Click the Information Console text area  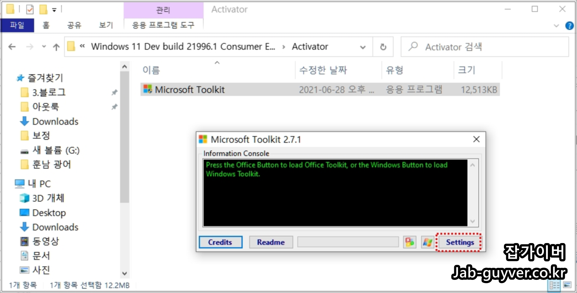pos(335,193)
